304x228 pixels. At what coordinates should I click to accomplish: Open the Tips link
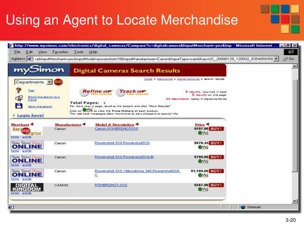tap(31, 91)
